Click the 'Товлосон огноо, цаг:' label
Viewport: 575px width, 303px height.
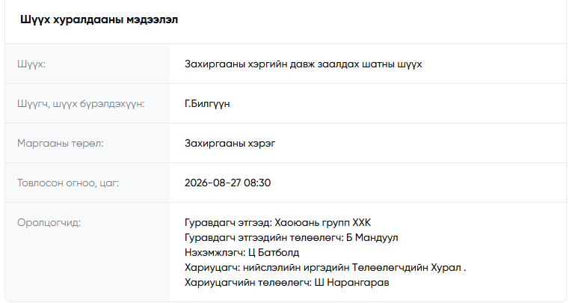coord(68,183)
